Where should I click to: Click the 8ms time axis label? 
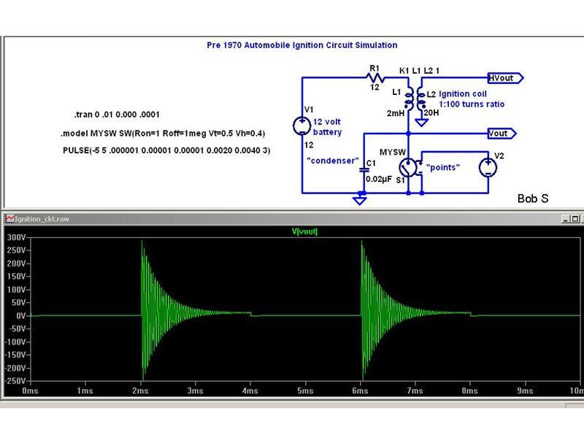click(x=469, y=391)
